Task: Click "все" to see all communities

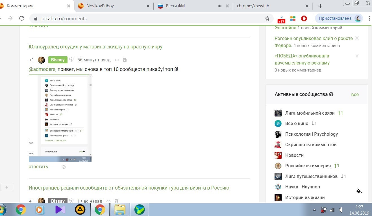Action: point(355,95)
